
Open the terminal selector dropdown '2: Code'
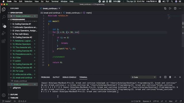(x=143, y=77)
